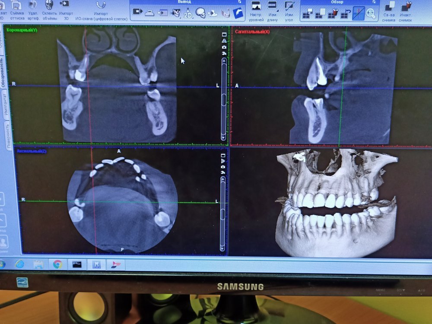This screenshot has width=432, height=324.
Task: Select the Изм. длину length measurement tool
Action: coord(272,12)
